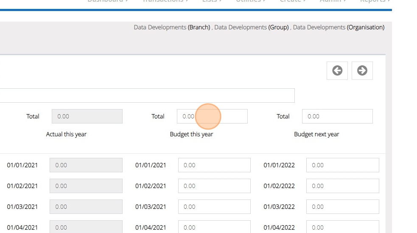Select the Total field for Budget next year
Image resolution: width=417 pixels, height=233 pixels.
click(x=337, y=116)
